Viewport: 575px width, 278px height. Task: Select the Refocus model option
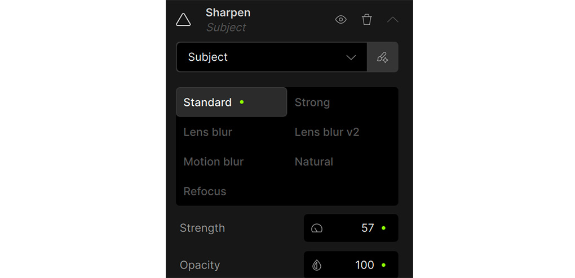(x=205, y=191)
